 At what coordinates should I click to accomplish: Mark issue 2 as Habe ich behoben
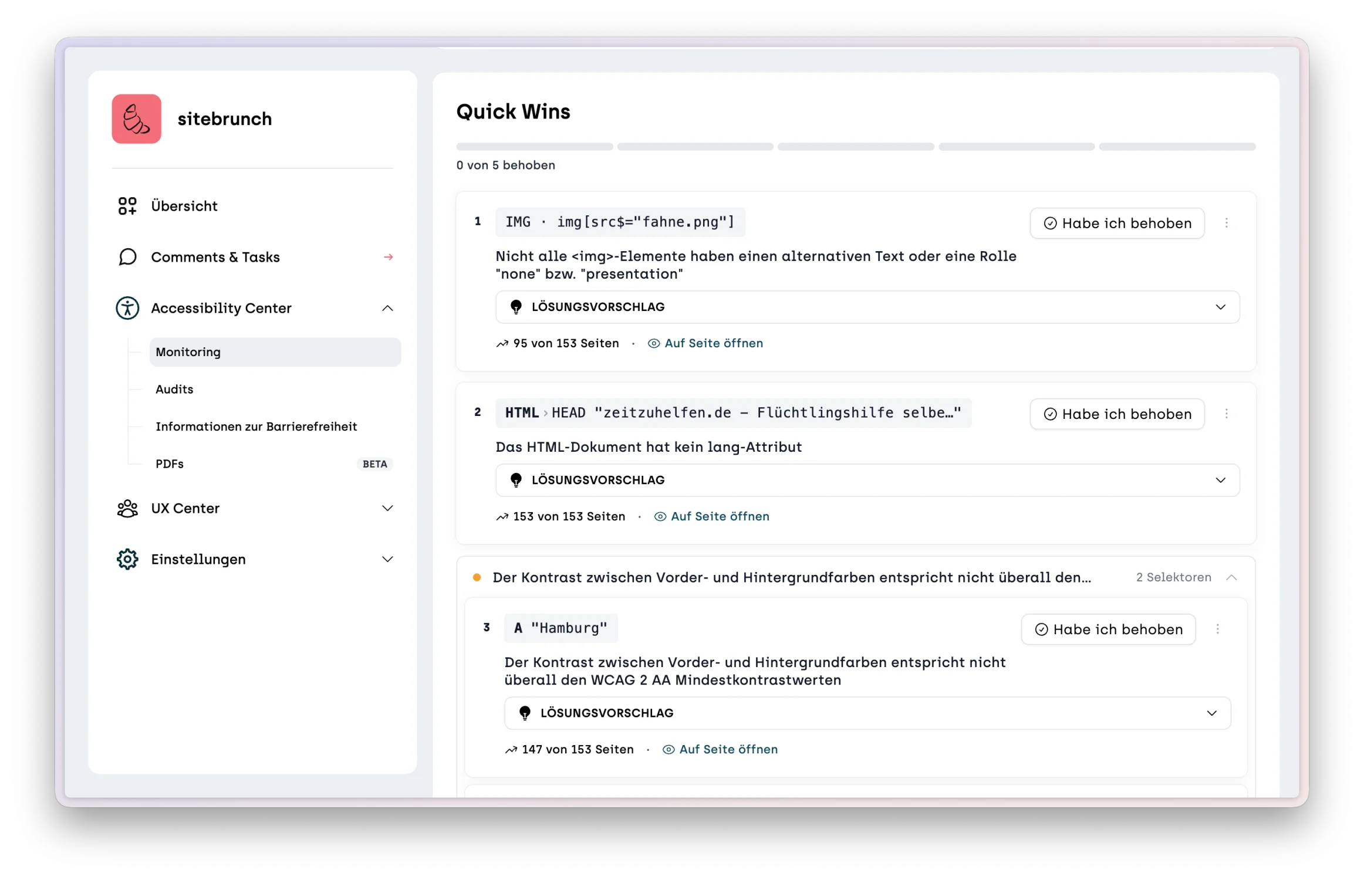tap(1116, 414)
